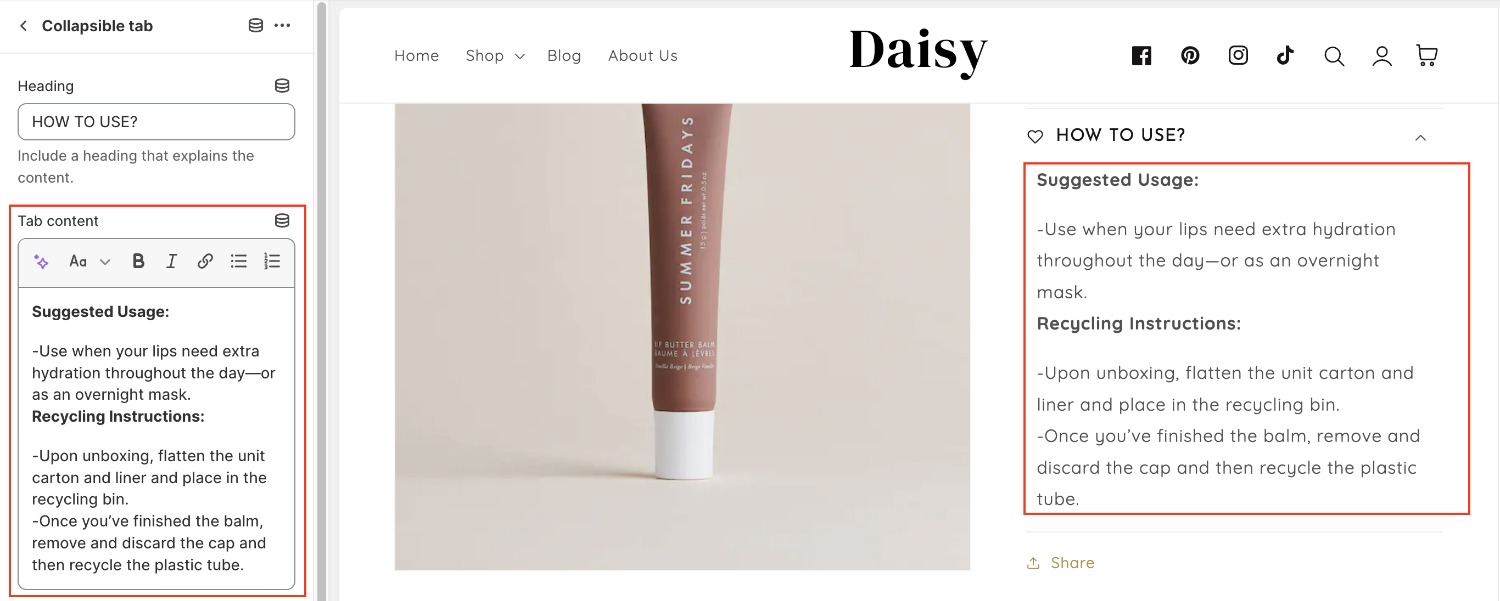Insert a link using the chain icon
The height and width of the screenshot is (601, 1500).
[205, 261]
